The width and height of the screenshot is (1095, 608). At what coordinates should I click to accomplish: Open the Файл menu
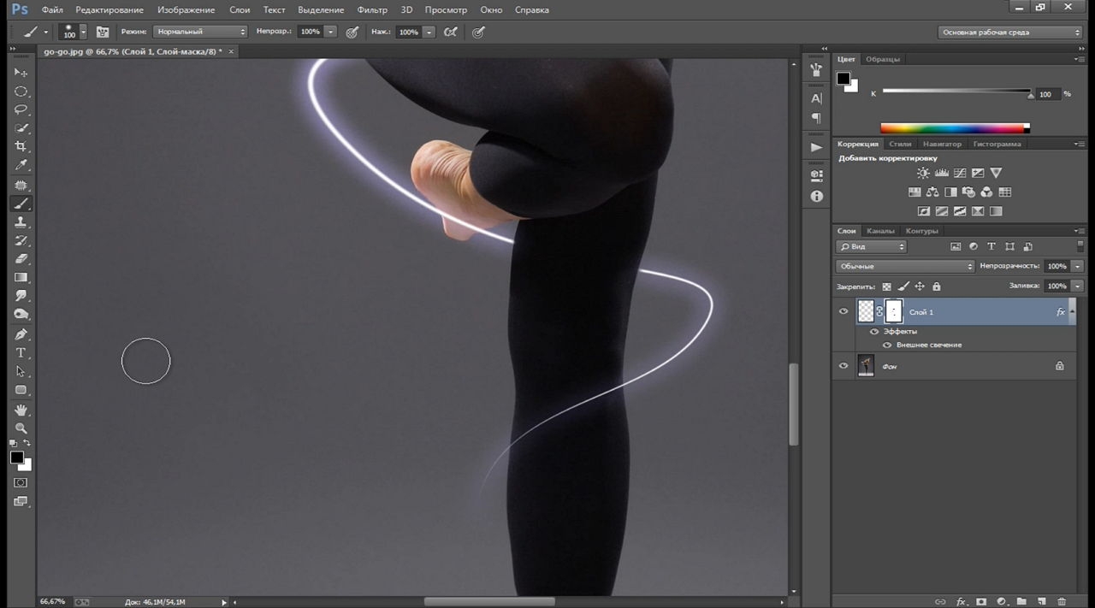tap(51, 9)
